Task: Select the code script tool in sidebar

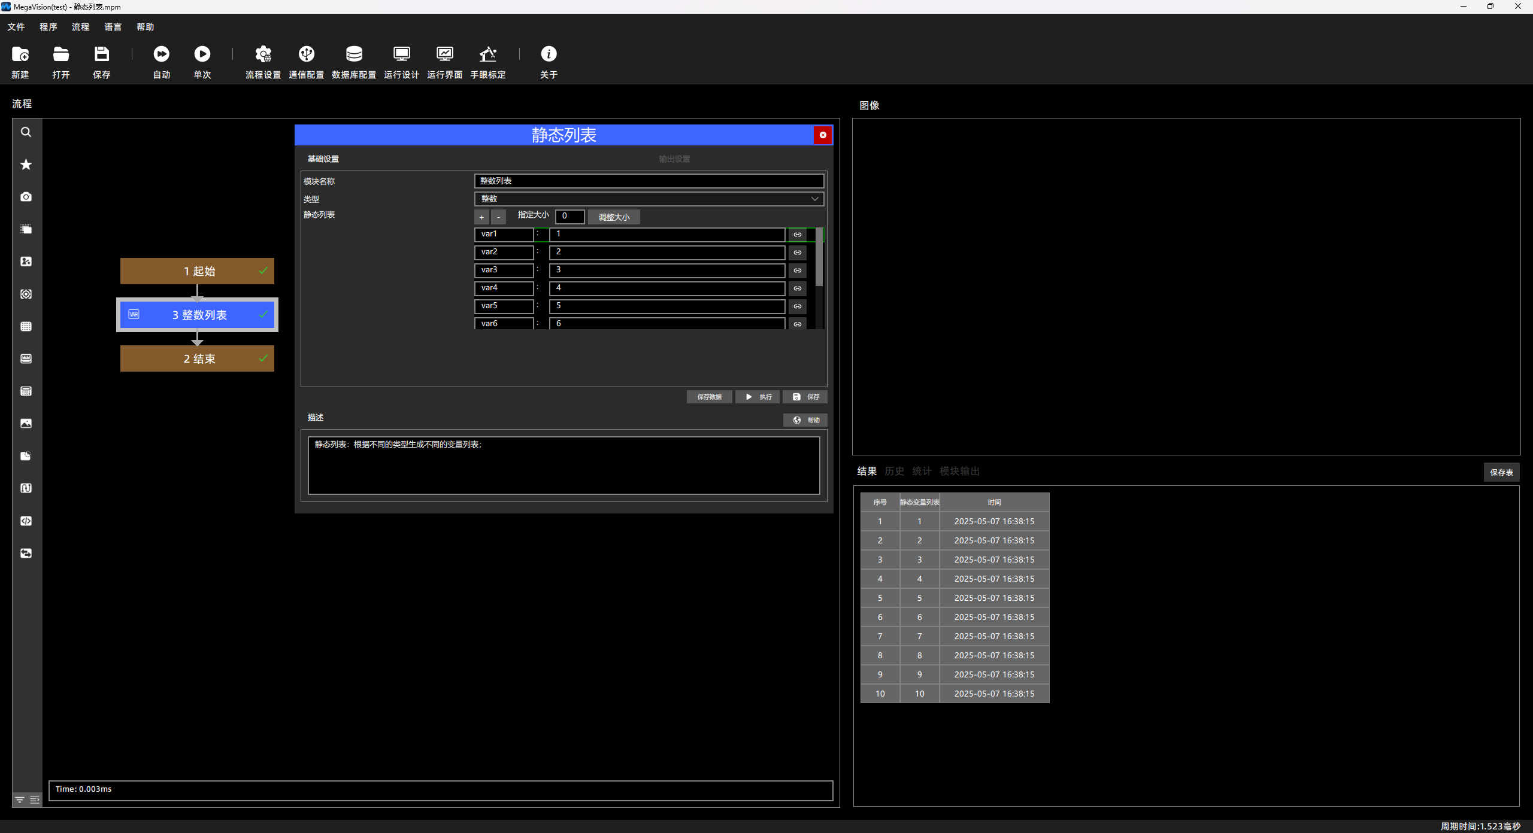Action: (26, 521)
